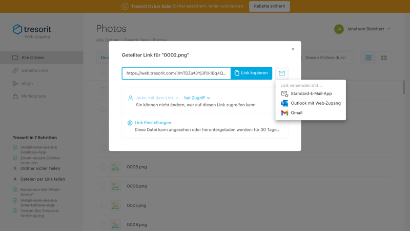Select checkbox for 0007.png

(x=104, y=206)
